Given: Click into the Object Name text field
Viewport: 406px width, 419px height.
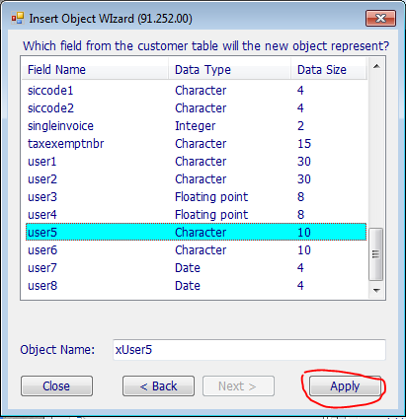Looking at the screenshot, I should pos(249,350).
